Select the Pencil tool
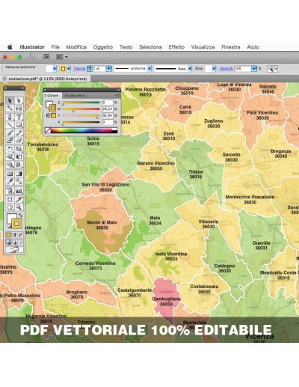Image resolution: width=299 pixels, height=387 pixels. coord(19,132)
